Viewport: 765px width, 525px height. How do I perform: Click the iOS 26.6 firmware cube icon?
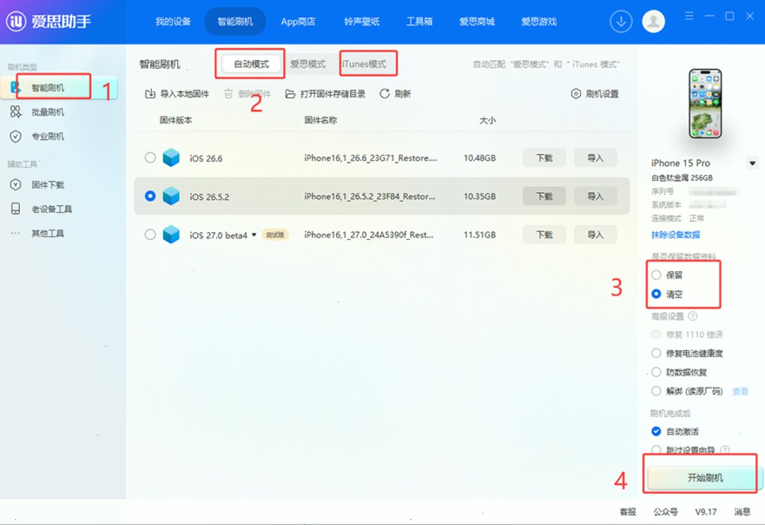click(x=171, y=158)
